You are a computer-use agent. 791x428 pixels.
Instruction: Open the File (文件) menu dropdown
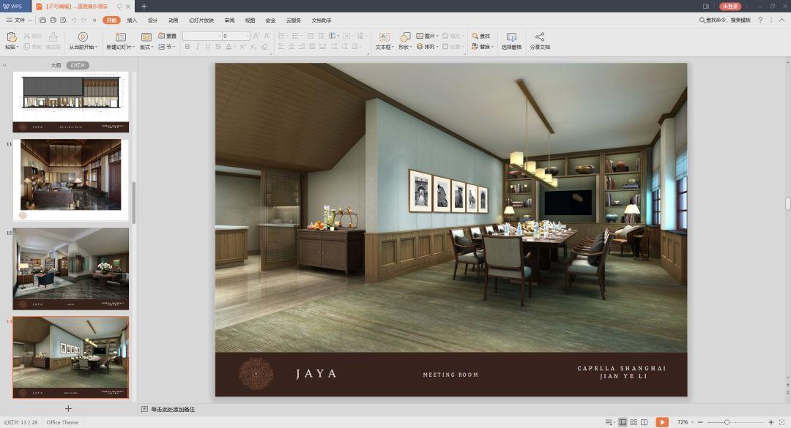pos(18,20)
